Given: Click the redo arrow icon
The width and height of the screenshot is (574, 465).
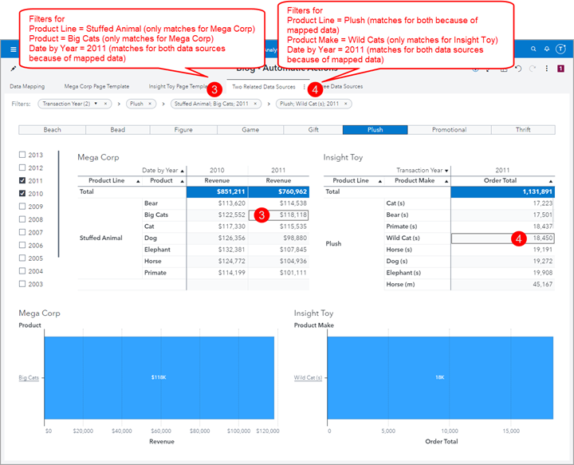Looking at the screenshot, I should point(533,69).
